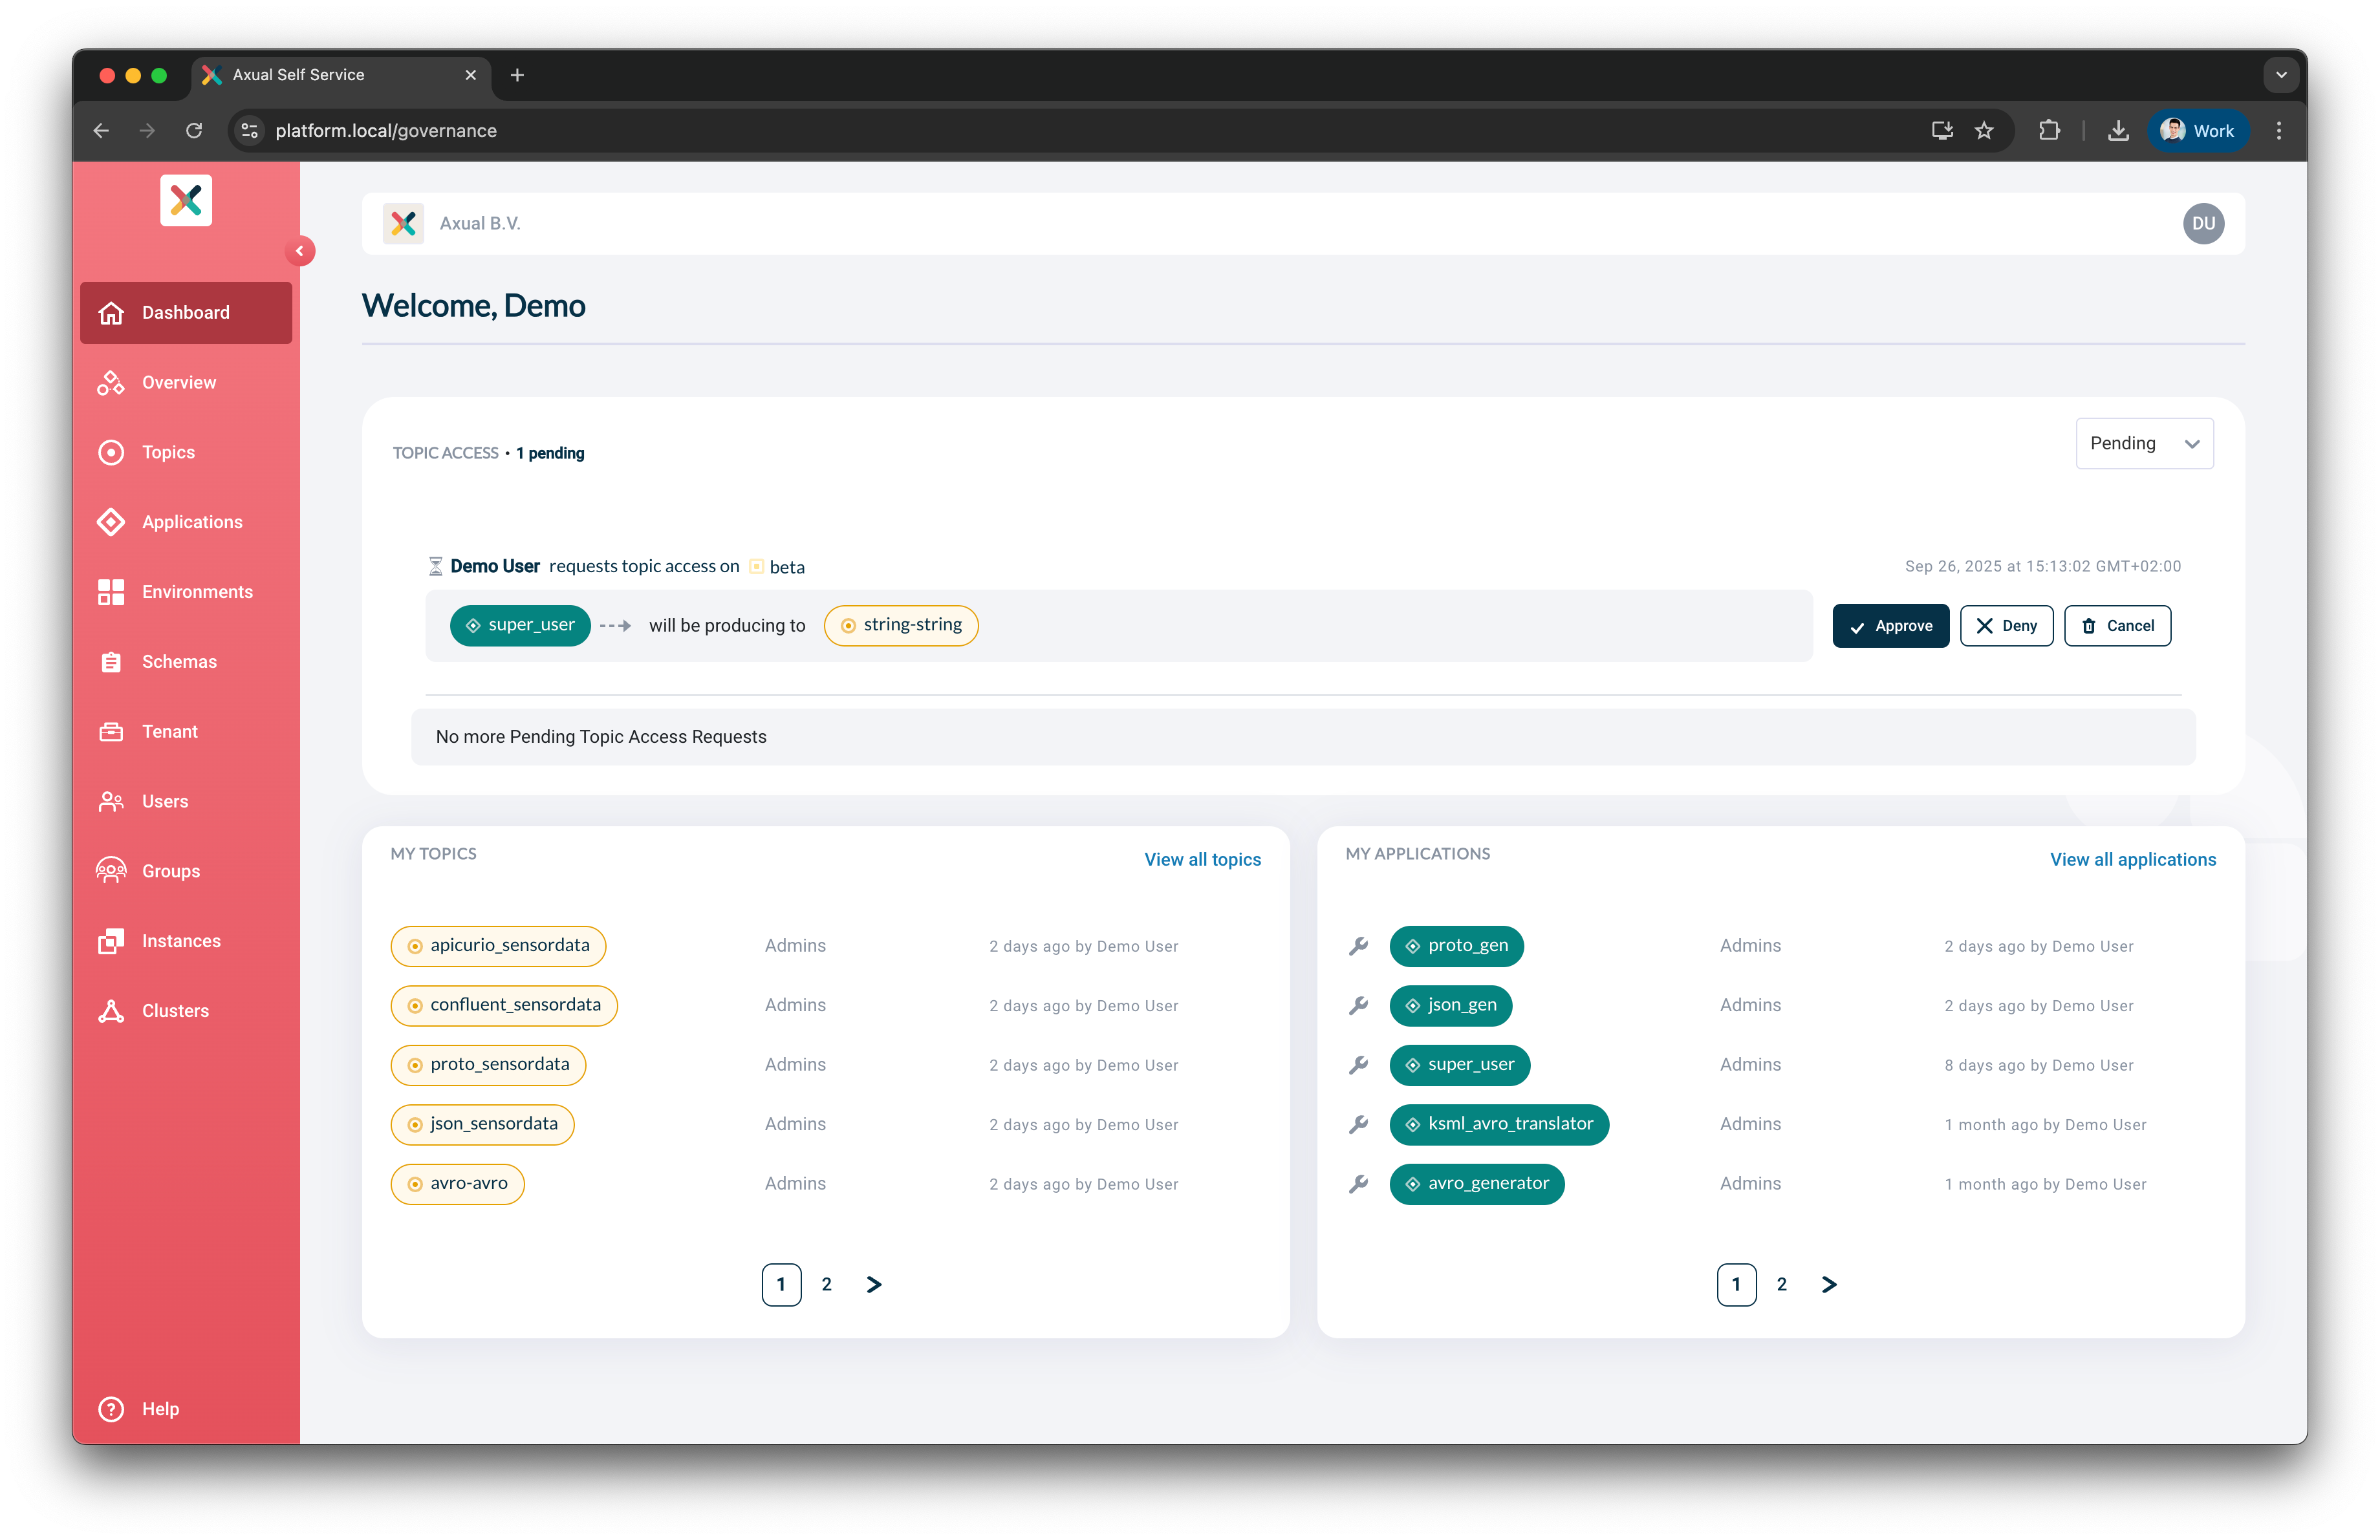Click the DU user avatar
Screen dimensions: 2380x1540
pyautogui.click(x=2203, y=224)
